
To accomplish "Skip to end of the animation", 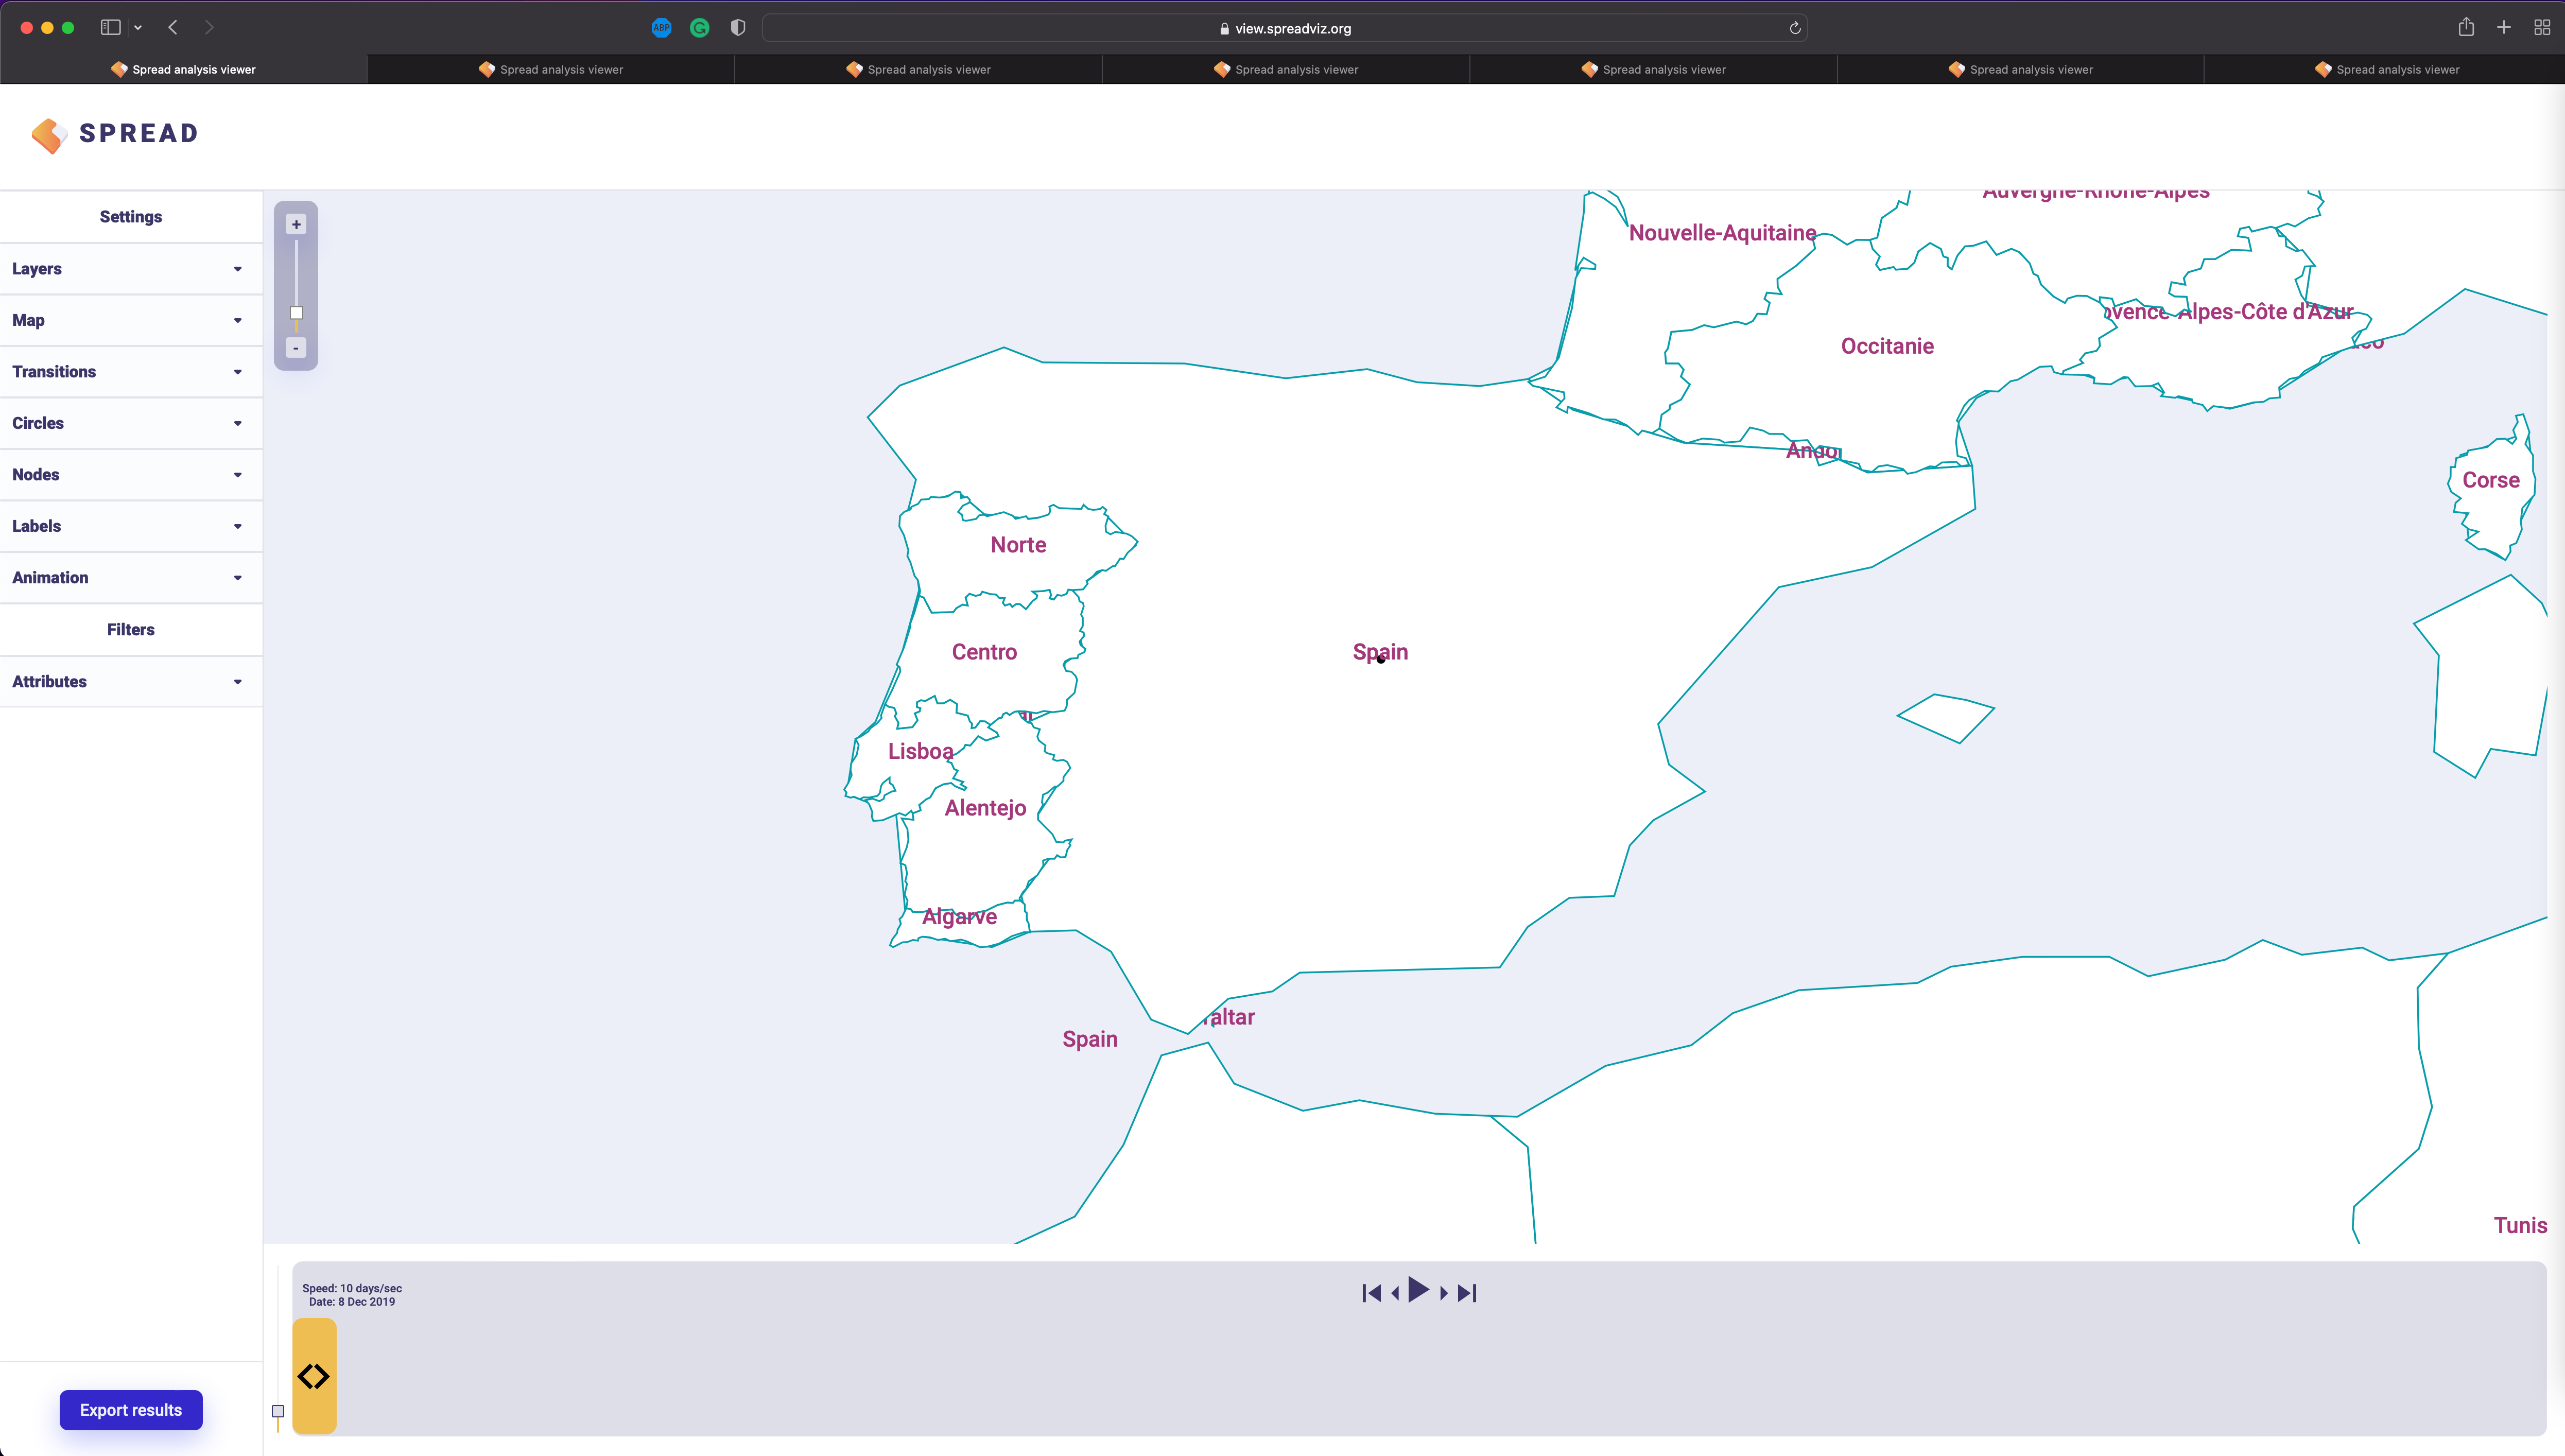I will pyautogui.click(x=1466, y=1292).
